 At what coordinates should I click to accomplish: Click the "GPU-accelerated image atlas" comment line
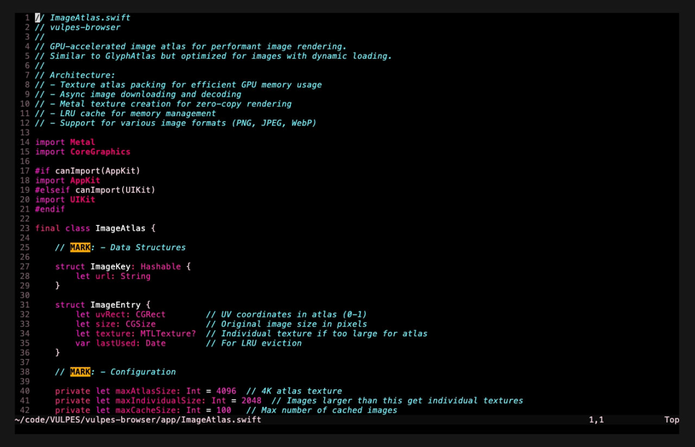click(191, 46)
